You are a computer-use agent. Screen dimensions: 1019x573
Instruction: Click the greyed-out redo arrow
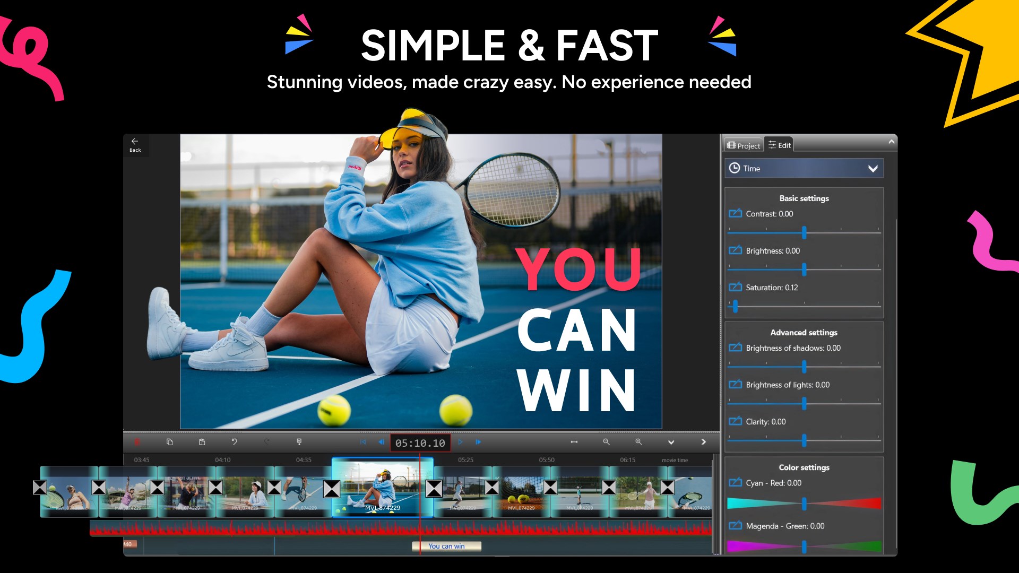pyautogui.click(x=267, y=442)
